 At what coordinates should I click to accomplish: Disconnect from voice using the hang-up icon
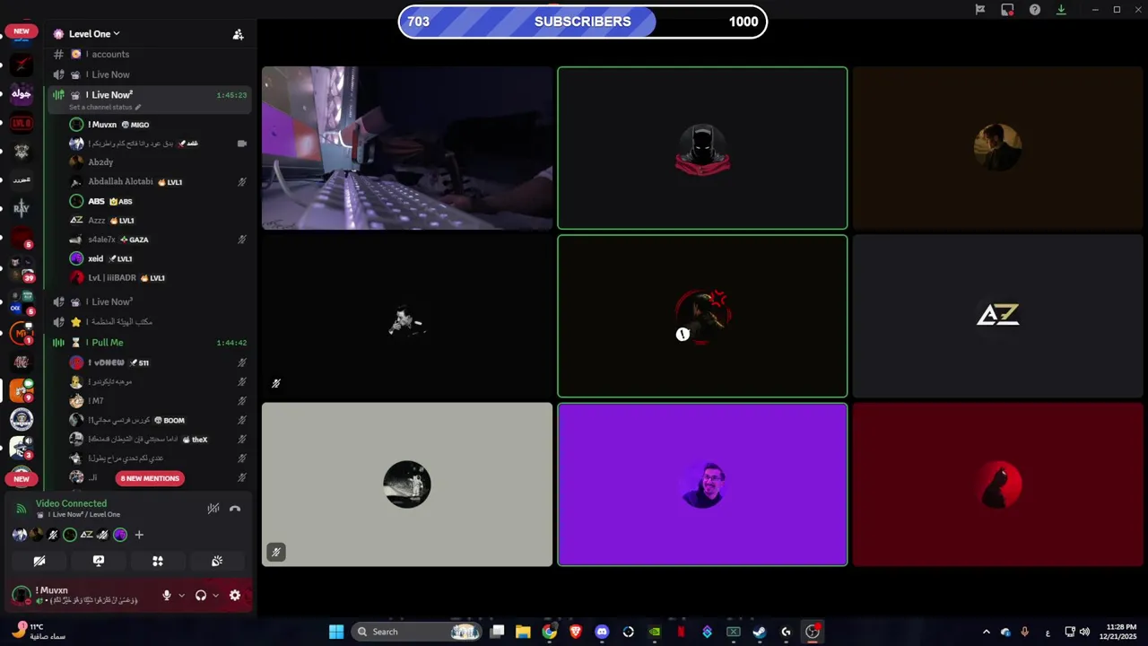point(235,509)
